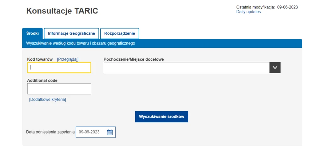Click the Wyszukiwanie według kodu towaru banner text

(80, 43)
